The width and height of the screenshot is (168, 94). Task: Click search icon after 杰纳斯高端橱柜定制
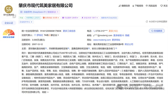coord(68,48)
